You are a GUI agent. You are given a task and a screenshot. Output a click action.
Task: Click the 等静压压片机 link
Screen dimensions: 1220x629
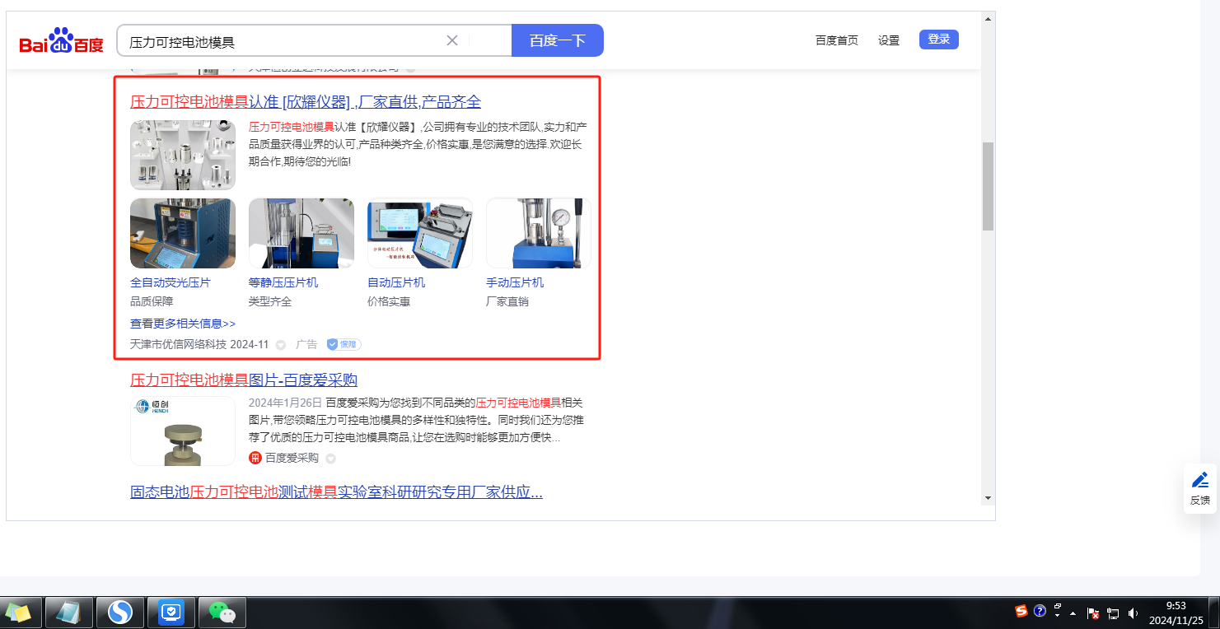(x=283, y=282)
